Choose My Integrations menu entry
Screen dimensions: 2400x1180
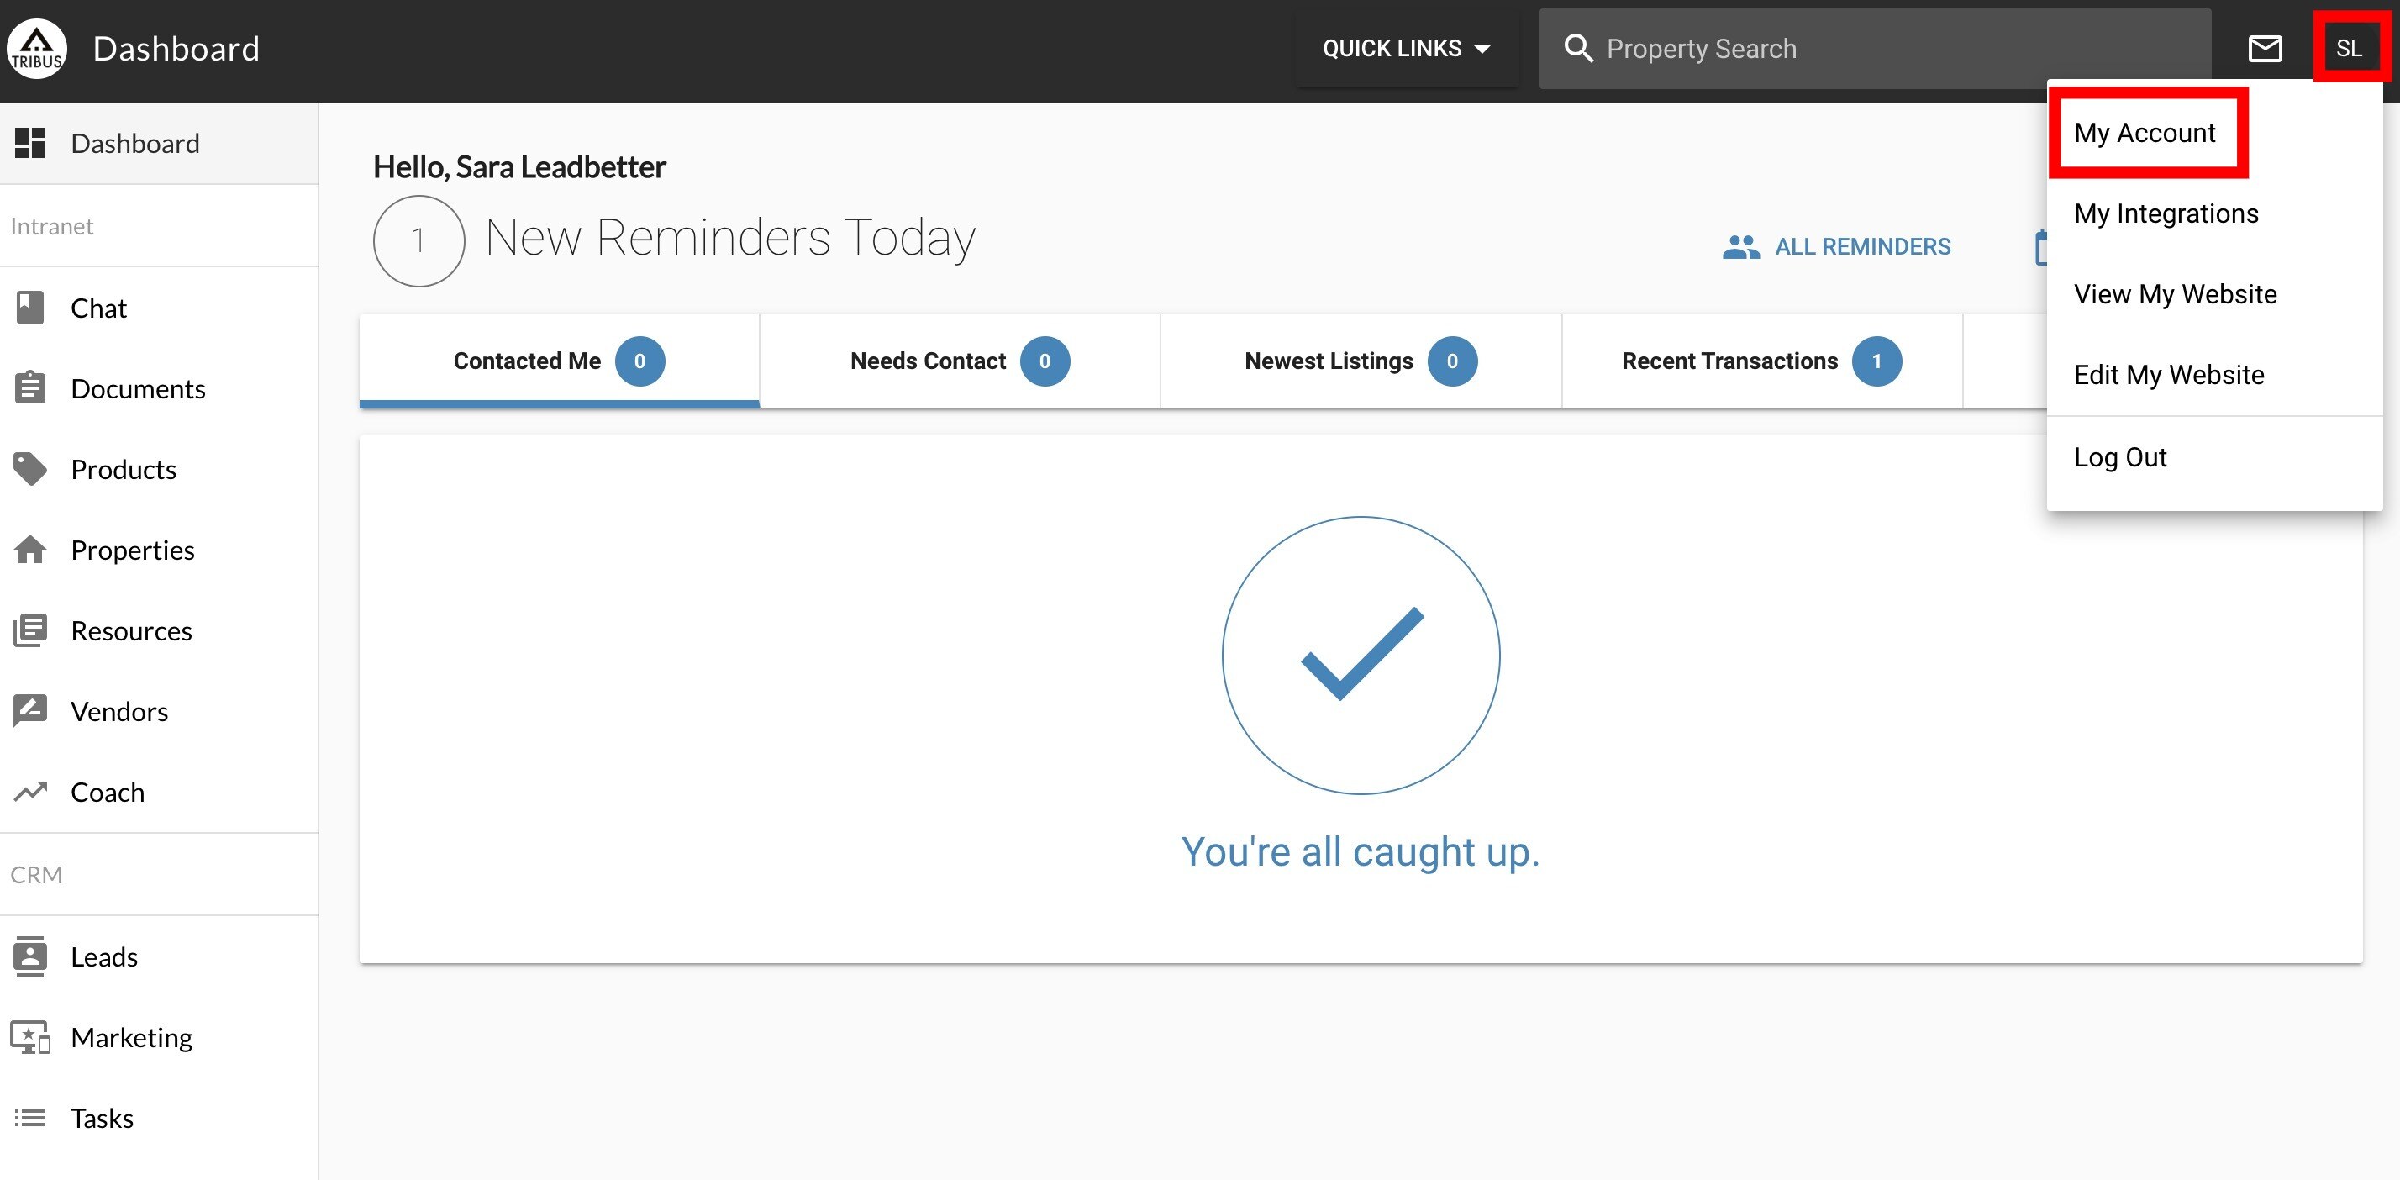[2213, 213]
